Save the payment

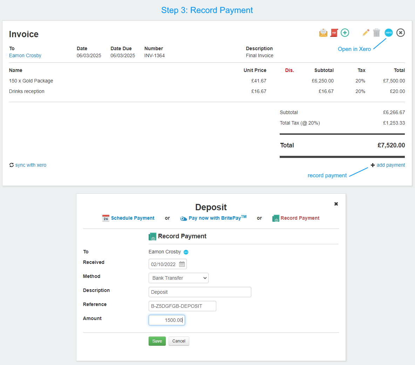point(157,341)
